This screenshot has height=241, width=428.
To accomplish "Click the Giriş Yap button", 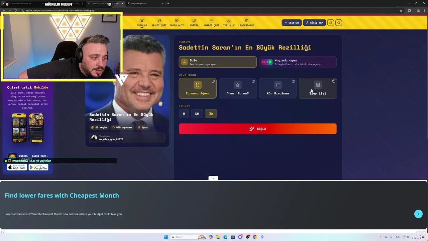I will [314, 23].
